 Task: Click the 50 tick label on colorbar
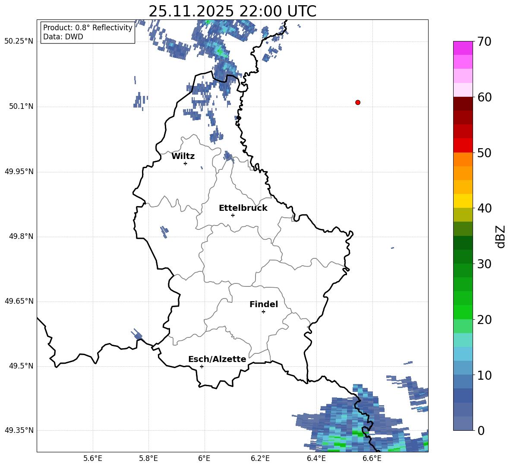(484, 152)
